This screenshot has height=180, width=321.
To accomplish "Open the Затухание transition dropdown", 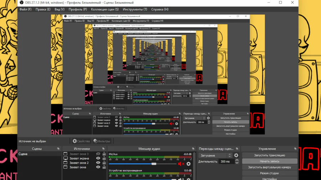I will click(215, 155).
